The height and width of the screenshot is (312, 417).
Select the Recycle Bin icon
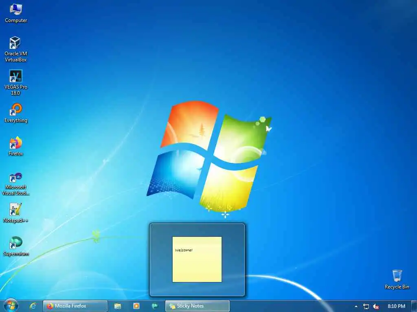tap(397, 279)
